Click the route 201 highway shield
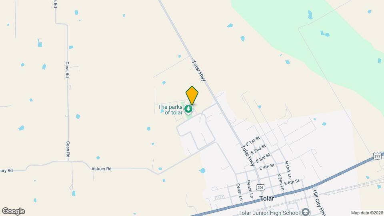The image size is (384, 216). 260,188
